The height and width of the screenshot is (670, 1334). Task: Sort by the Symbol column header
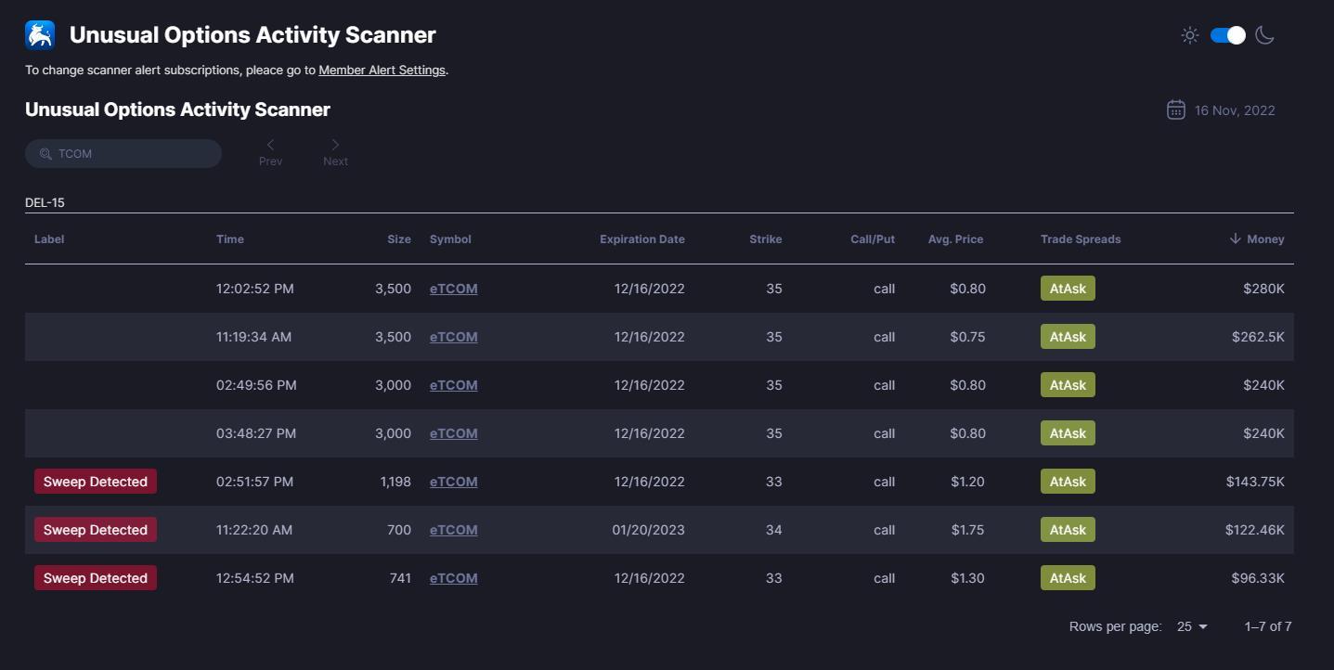click(x=450, y=239)
